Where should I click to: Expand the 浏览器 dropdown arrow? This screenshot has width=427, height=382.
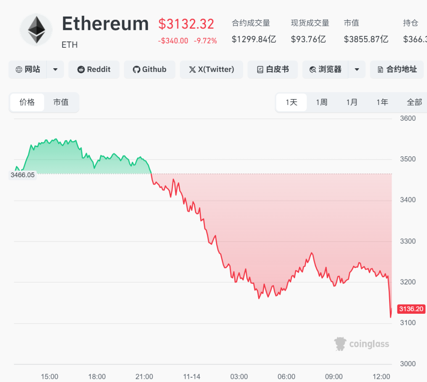coord(357,70)
